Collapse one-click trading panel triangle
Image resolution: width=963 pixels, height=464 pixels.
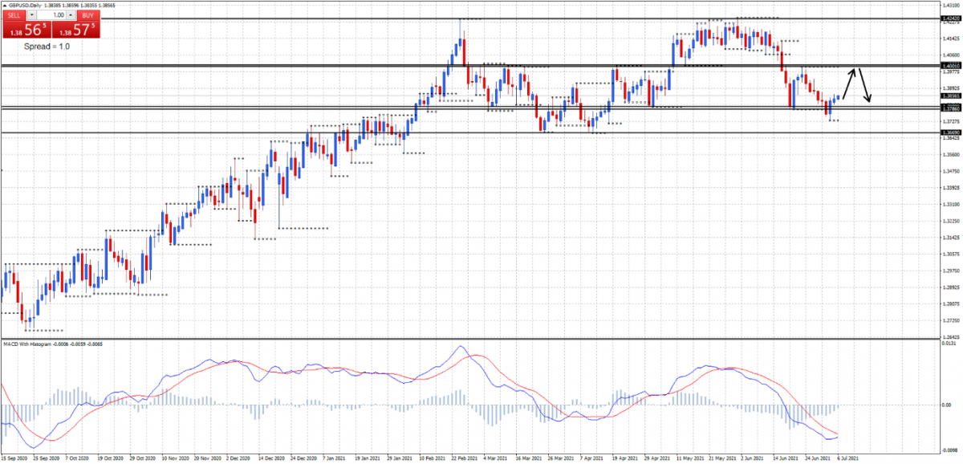[x=3, y=4]
